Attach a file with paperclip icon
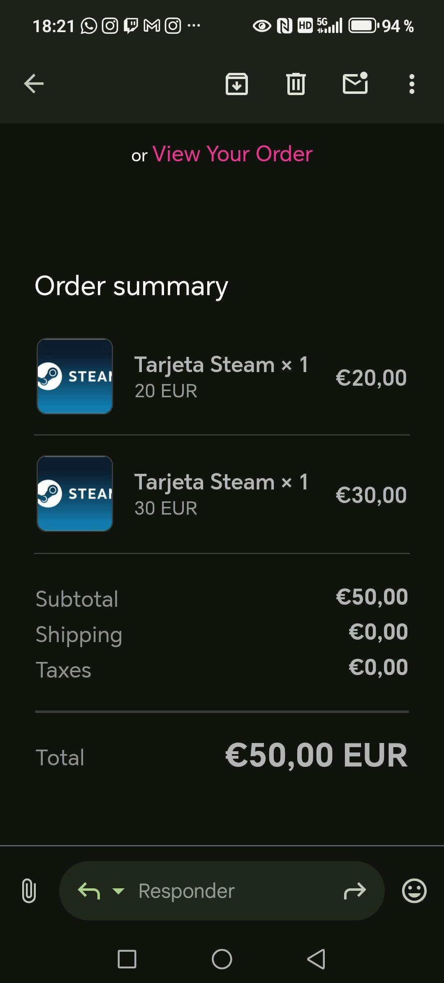Screen dimensions: 444x983 click(x=28, y=891)
